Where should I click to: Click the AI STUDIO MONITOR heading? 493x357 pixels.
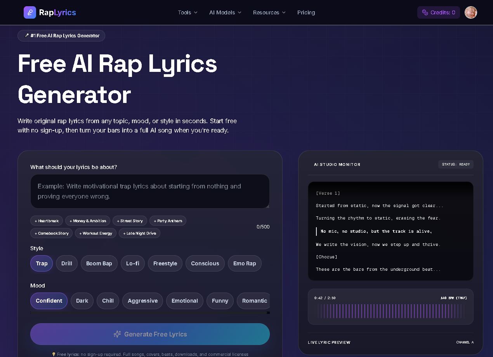[337, 164]
